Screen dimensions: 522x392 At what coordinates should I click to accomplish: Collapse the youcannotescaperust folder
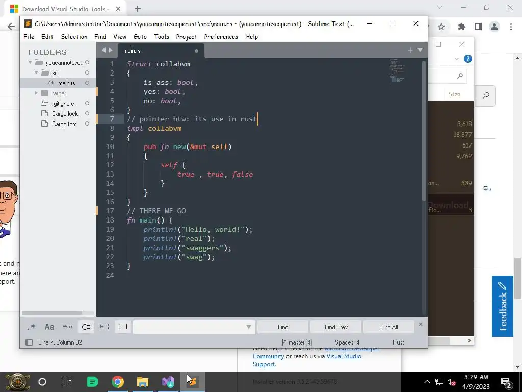click(x=30, y=62)
